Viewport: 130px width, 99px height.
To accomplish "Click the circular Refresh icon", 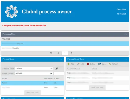I will pos(110,64).
